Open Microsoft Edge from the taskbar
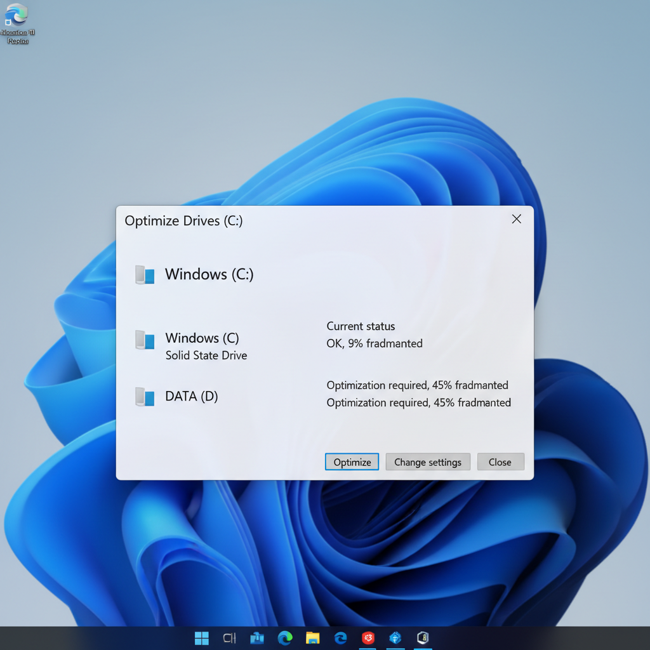Image resolution: width=650 pixels, height=650 pixels. coord(285,638)
